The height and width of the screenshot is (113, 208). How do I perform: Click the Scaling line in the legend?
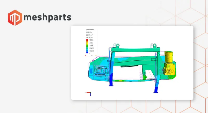click(x=89, y=33)
